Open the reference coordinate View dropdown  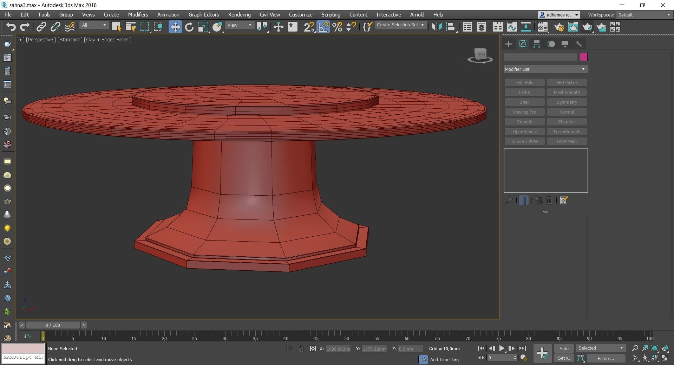pyautogui.click(x=239, y=25)
